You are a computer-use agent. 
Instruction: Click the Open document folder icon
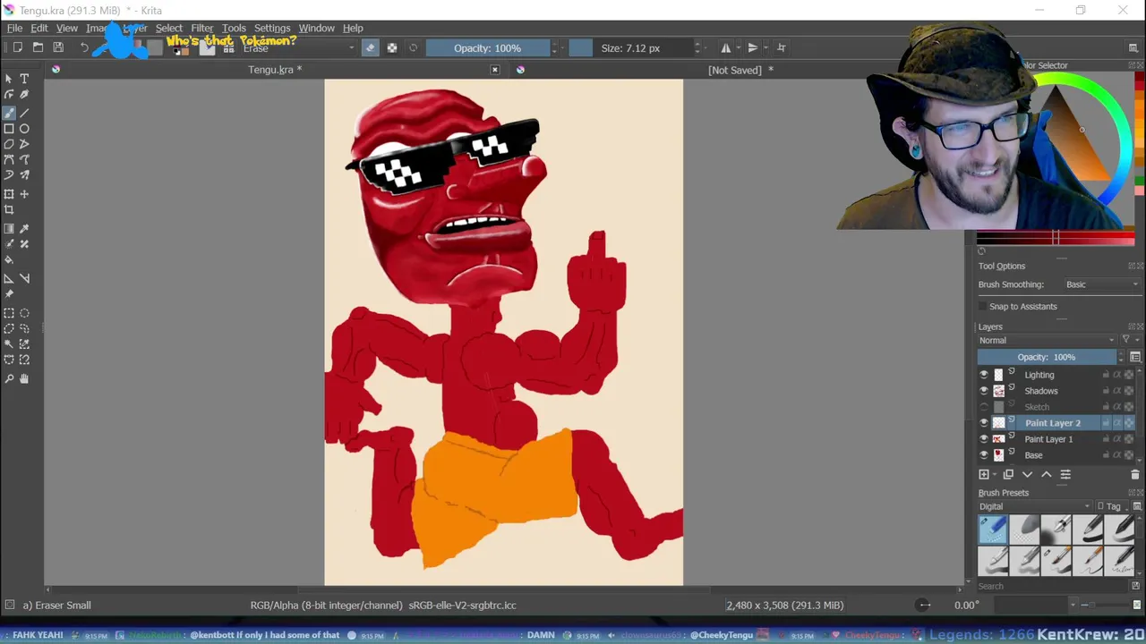[x=38, y=47]
